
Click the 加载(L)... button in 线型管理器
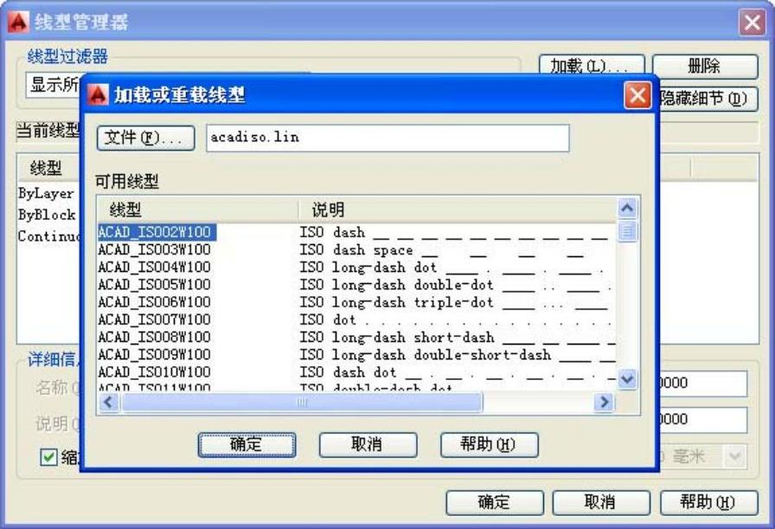coord(591,65)
